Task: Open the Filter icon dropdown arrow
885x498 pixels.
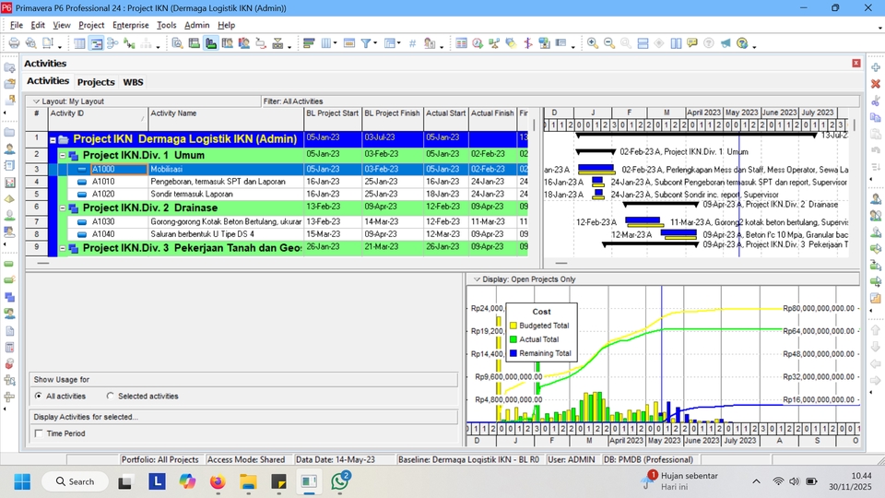Action: pyautogui.click(x=375, y=43)
